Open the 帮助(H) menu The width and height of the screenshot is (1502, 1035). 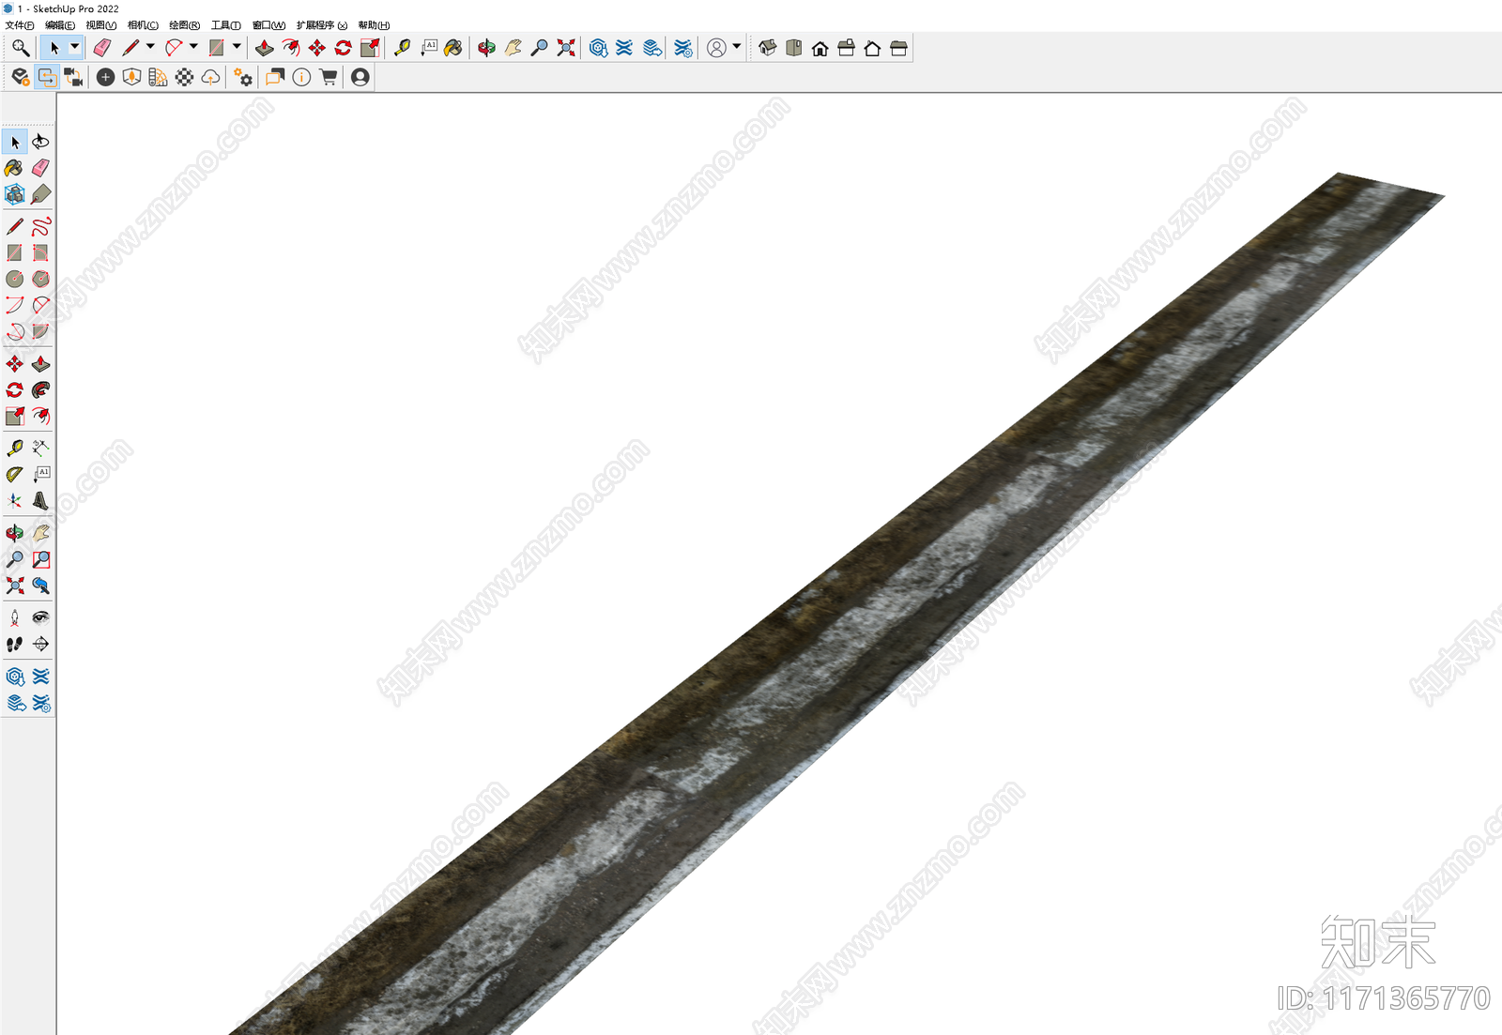[x=374, y=25]
